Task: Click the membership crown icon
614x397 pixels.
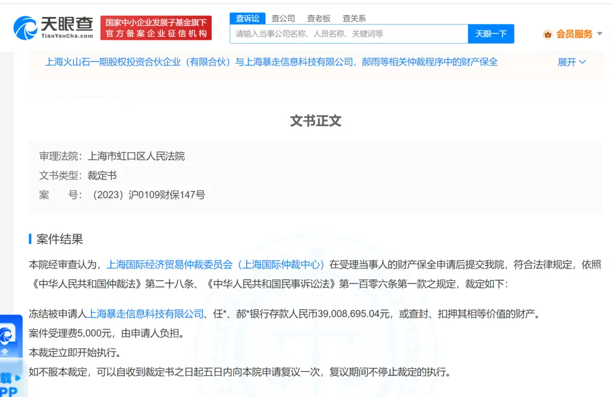Action: pyautogui.click(x=547, y=34)
